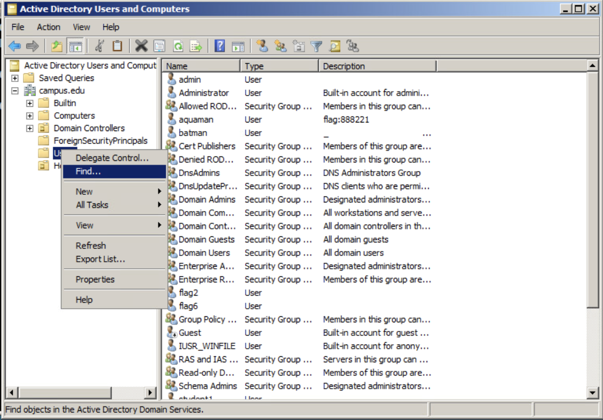Screen dimensions: 603x420
Task: Refresh the view using toolbar refresh icon
Action: point(178,46)
